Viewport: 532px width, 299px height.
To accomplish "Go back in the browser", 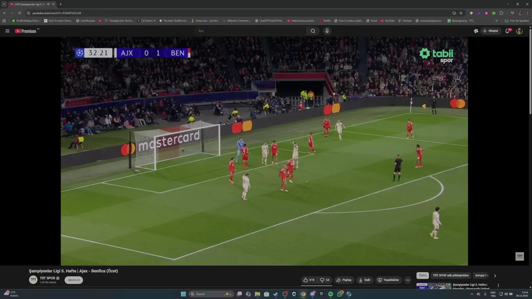I will point(5,13).
